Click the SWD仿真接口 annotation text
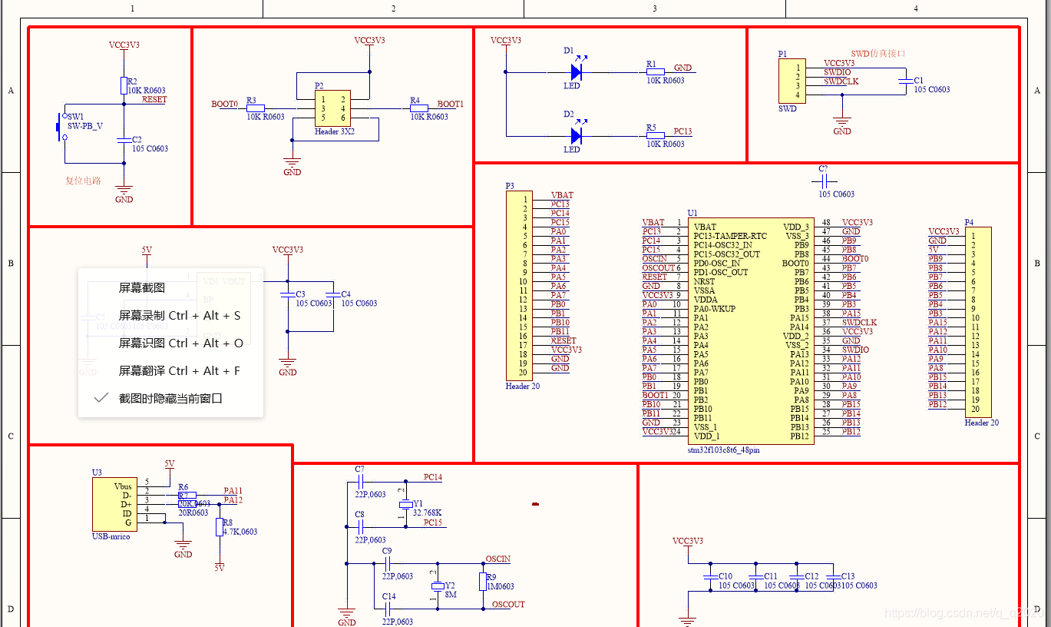 pyautogui.click(x=878, y=54)
